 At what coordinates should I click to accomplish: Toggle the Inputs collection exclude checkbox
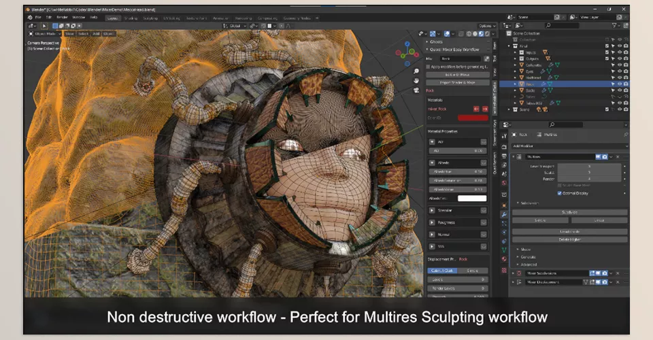pos(607,52)
